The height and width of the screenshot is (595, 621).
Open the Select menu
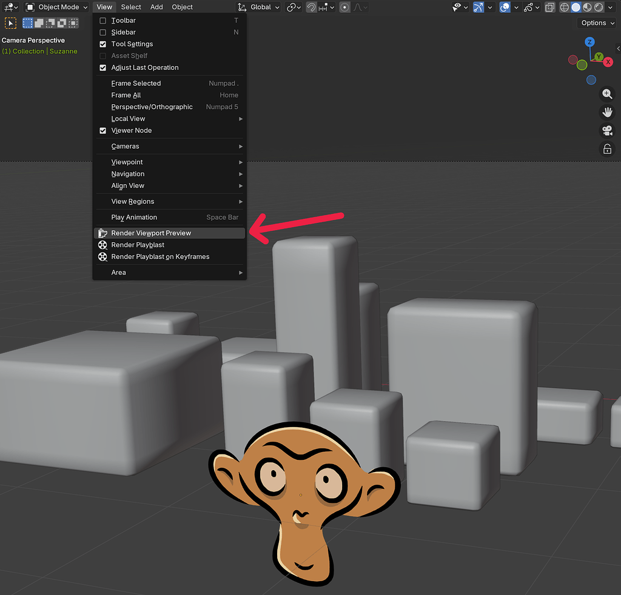(131, 7)
